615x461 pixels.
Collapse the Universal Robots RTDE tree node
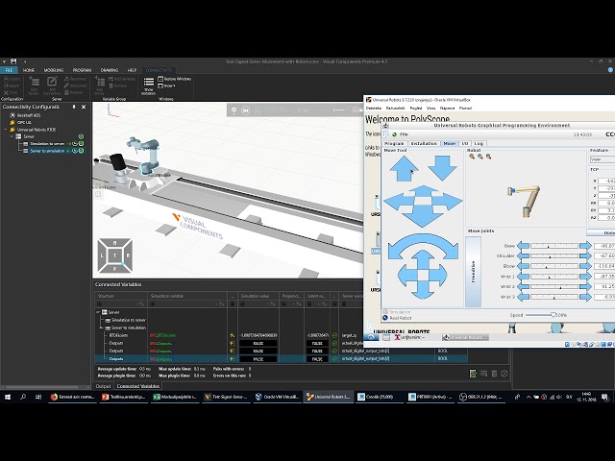[5, 129]
